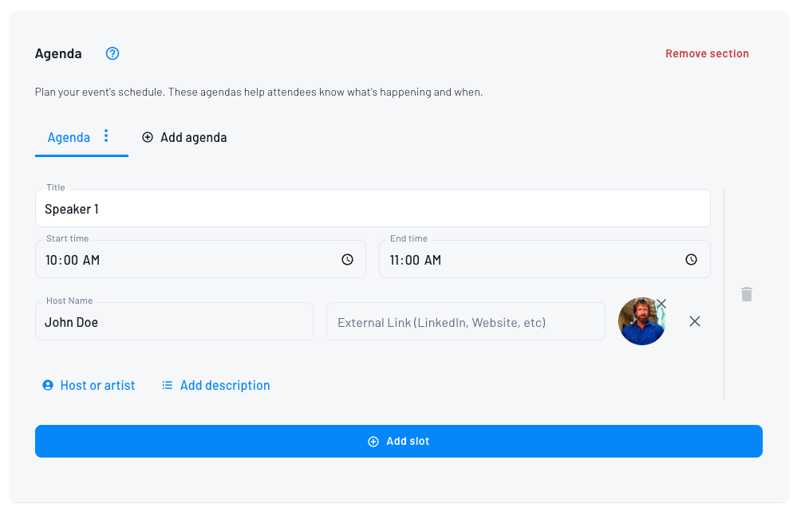
Task: Click the list icon beside Add description
Action: [168, 386]
